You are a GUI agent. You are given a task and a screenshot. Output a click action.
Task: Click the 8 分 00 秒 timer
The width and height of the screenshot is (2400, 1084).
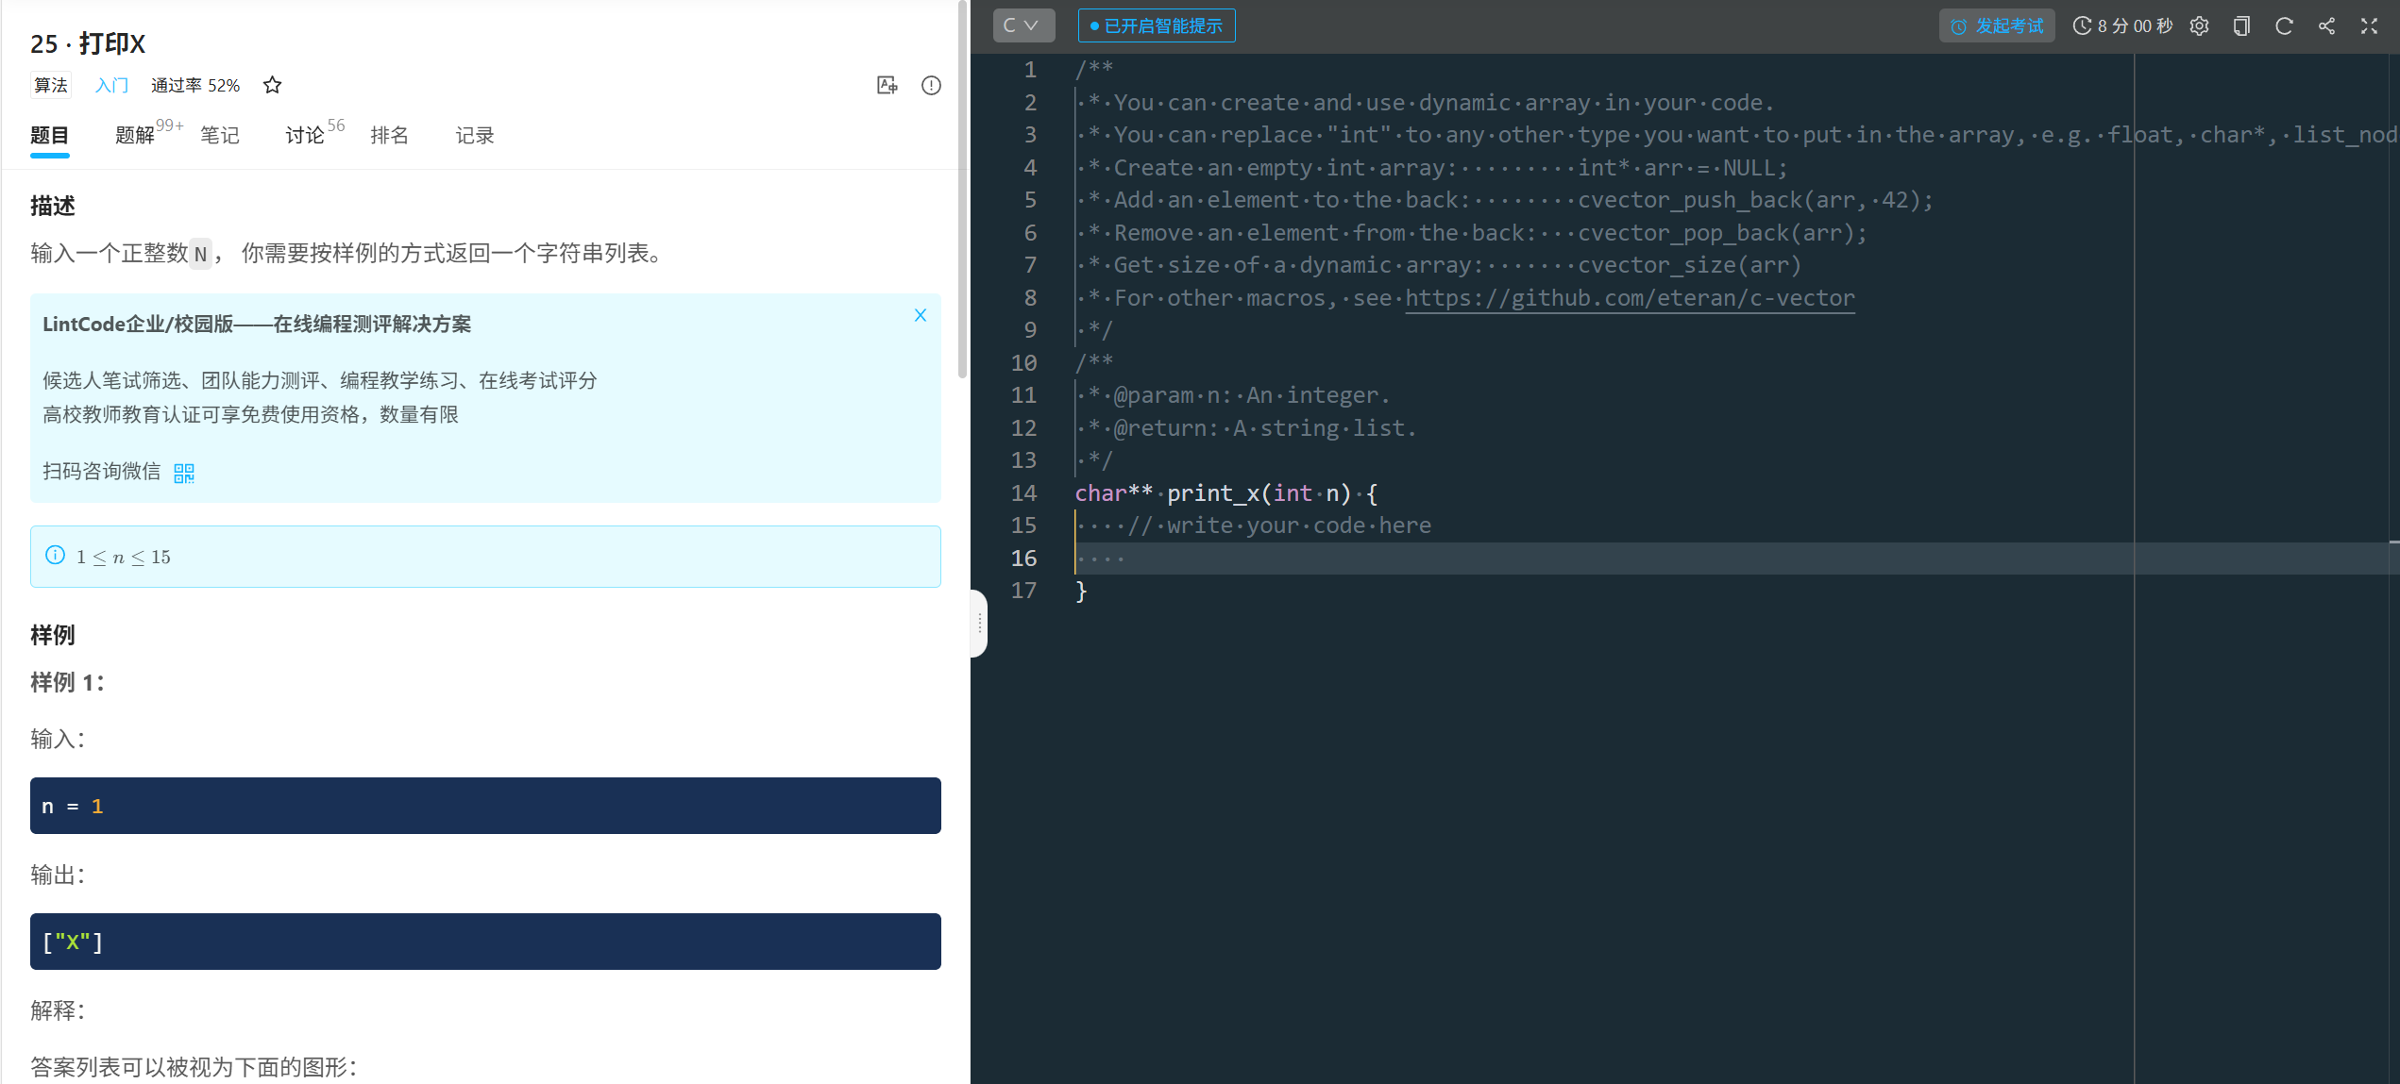click(2123, 25)
